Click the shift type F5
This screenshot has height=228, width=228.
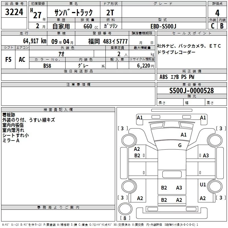[8, 60]
